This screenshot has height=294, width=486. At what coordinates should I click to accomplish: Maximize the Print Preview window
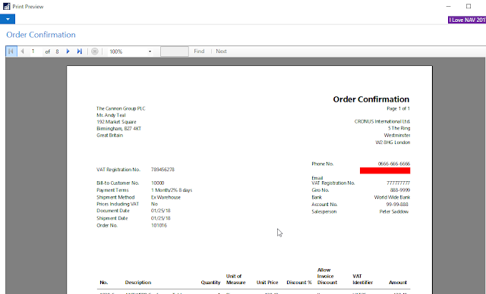(469, 6)
